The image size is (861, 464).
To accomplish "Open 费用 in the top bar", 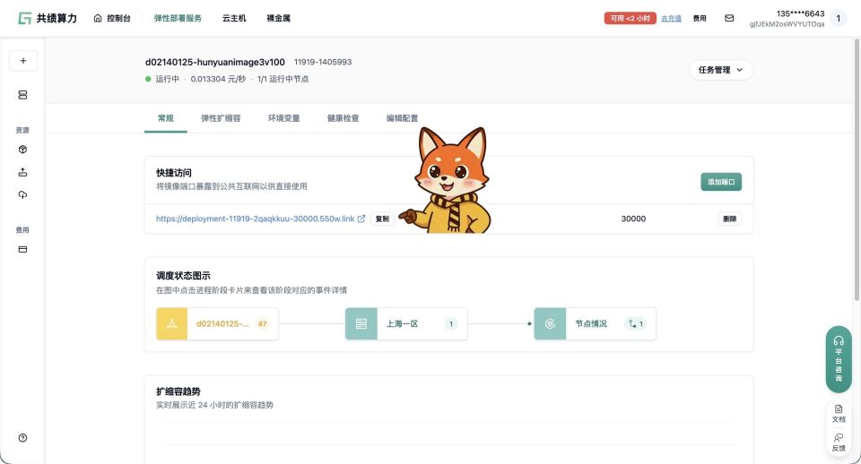I will tap(700, 18).
